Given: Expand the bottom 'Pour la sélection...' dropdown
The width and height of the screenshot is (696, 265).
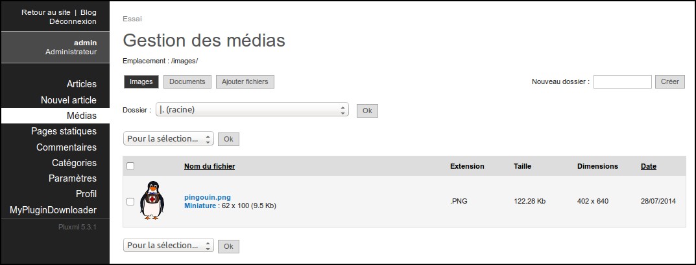Looking at the screenshot, I should coord(169,246).
